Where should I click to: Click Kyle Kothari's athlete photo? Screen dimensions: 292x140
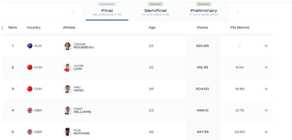[67, 132]
